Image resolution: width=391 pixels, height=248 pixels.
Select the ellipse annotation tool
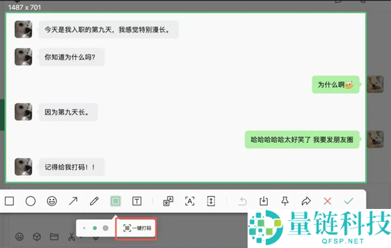click(31, 201)
